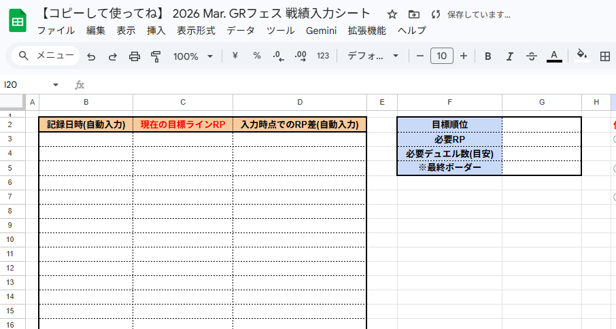
Task: Select the 必要デュエル数(目安) cell
Action: click(449, 154)
